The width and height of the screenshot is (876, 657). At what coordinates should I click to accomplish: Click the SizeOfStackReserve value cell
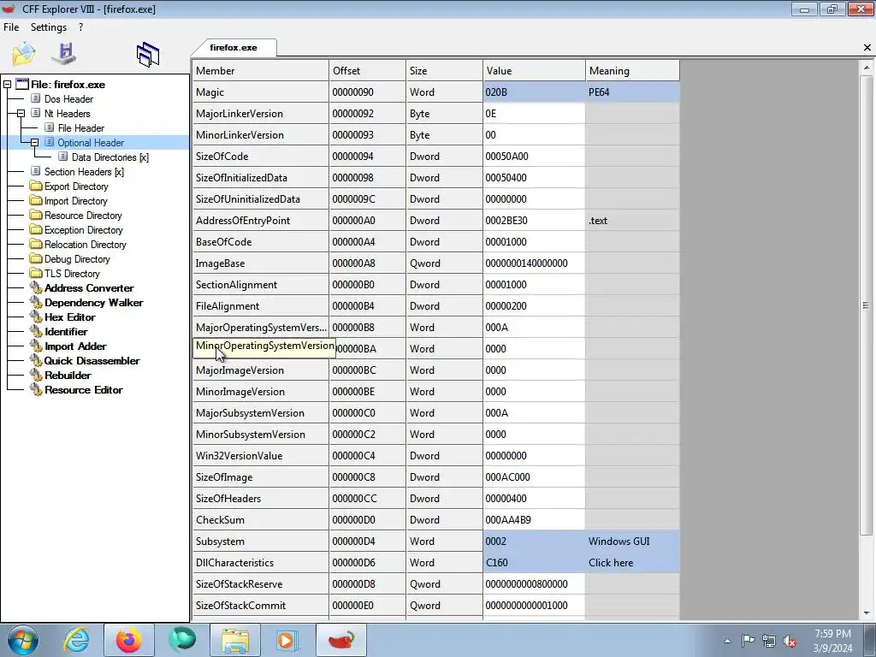point(534,583)
